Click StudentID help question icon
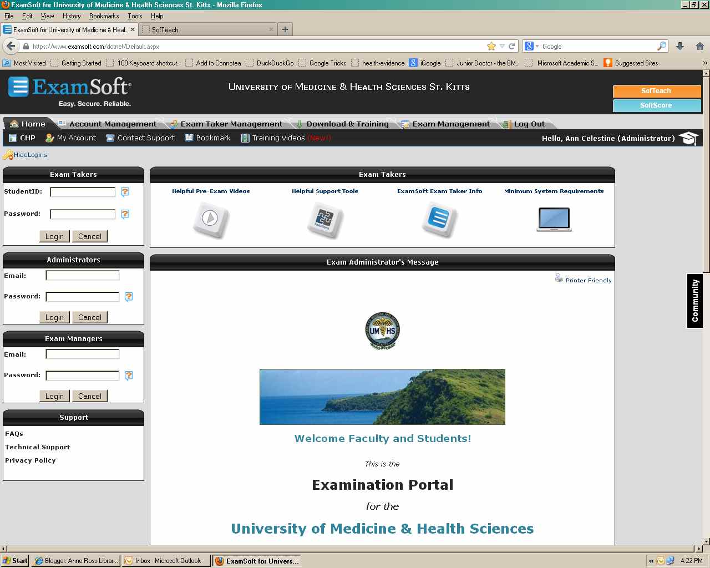Screen dimensions: 710x568 (125, 192)
